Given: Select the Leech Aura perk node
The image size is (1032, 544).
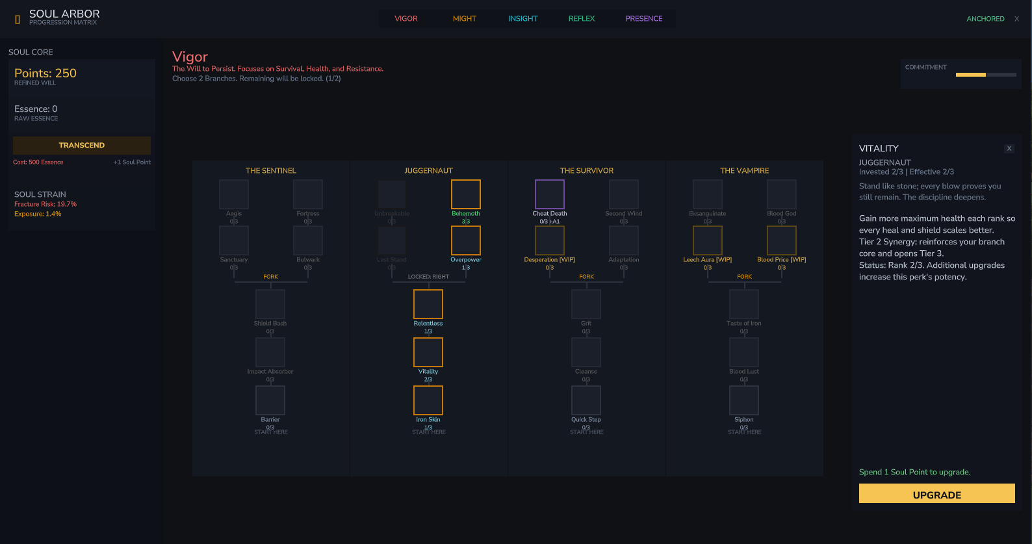Looking at the screenshot, I should (x=708, y=240).
